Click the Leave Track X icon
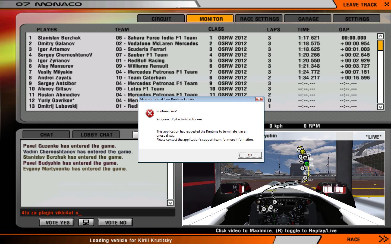The width and height of the screenshot is (391, 244). pos(387,4)
